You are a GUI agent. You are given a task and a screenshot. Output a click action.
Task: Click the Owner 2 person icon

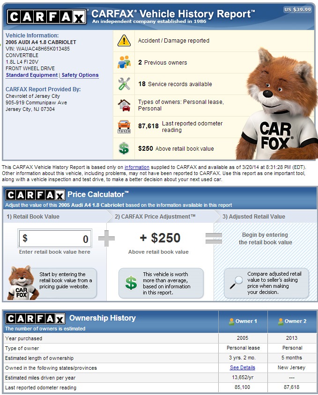[281, 322]
